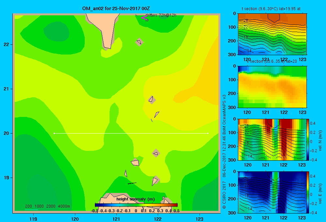Screen dimensions: 326x222
Task: Click latitude label 22 on main map
Action: [x=7, y=45]
